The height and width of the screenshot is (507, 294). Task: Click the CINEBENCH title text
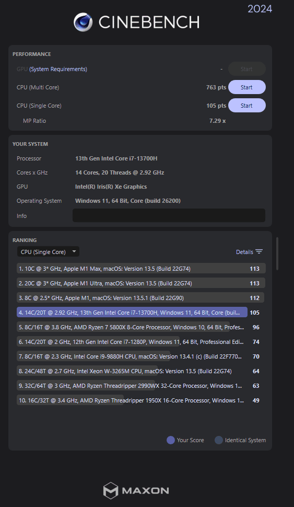tap(149, 22)
